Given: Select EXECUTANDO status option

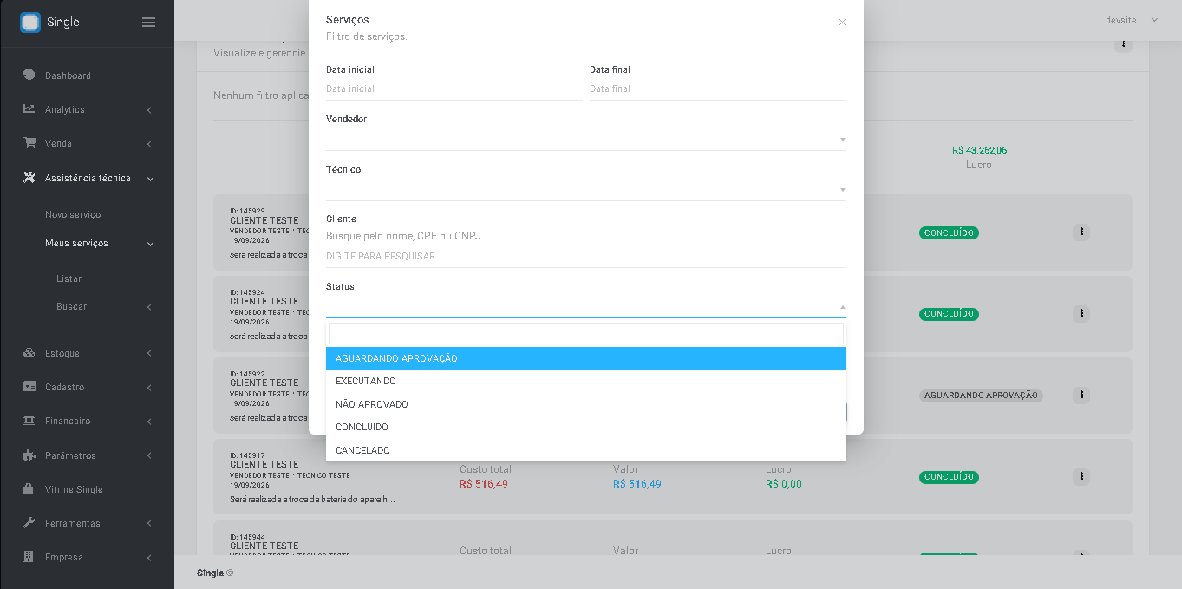Looking at the screenshot, I should click(586, 382).
